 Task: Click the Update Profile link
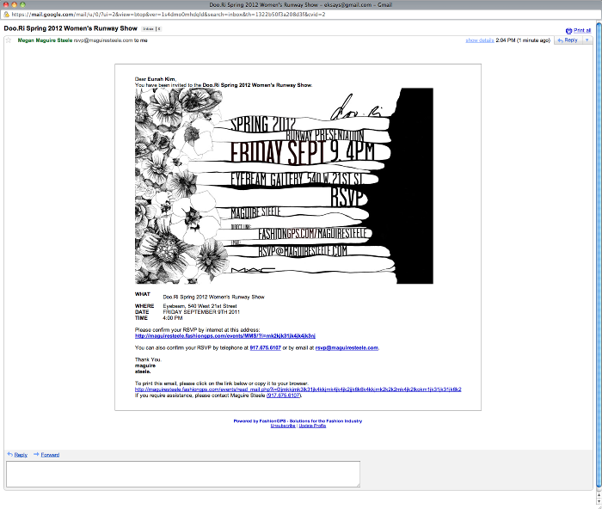tap(312, 426)
